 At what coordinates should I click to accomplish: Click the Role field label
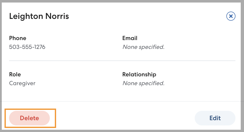[x=15, y=74]
